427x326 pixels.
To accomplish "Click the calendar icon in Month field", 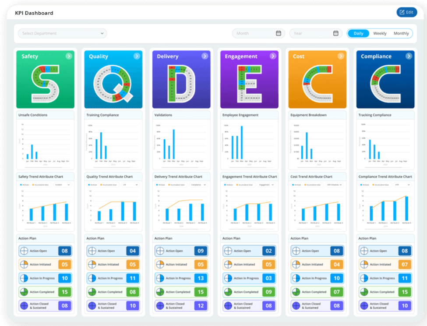I will [279, 33].
